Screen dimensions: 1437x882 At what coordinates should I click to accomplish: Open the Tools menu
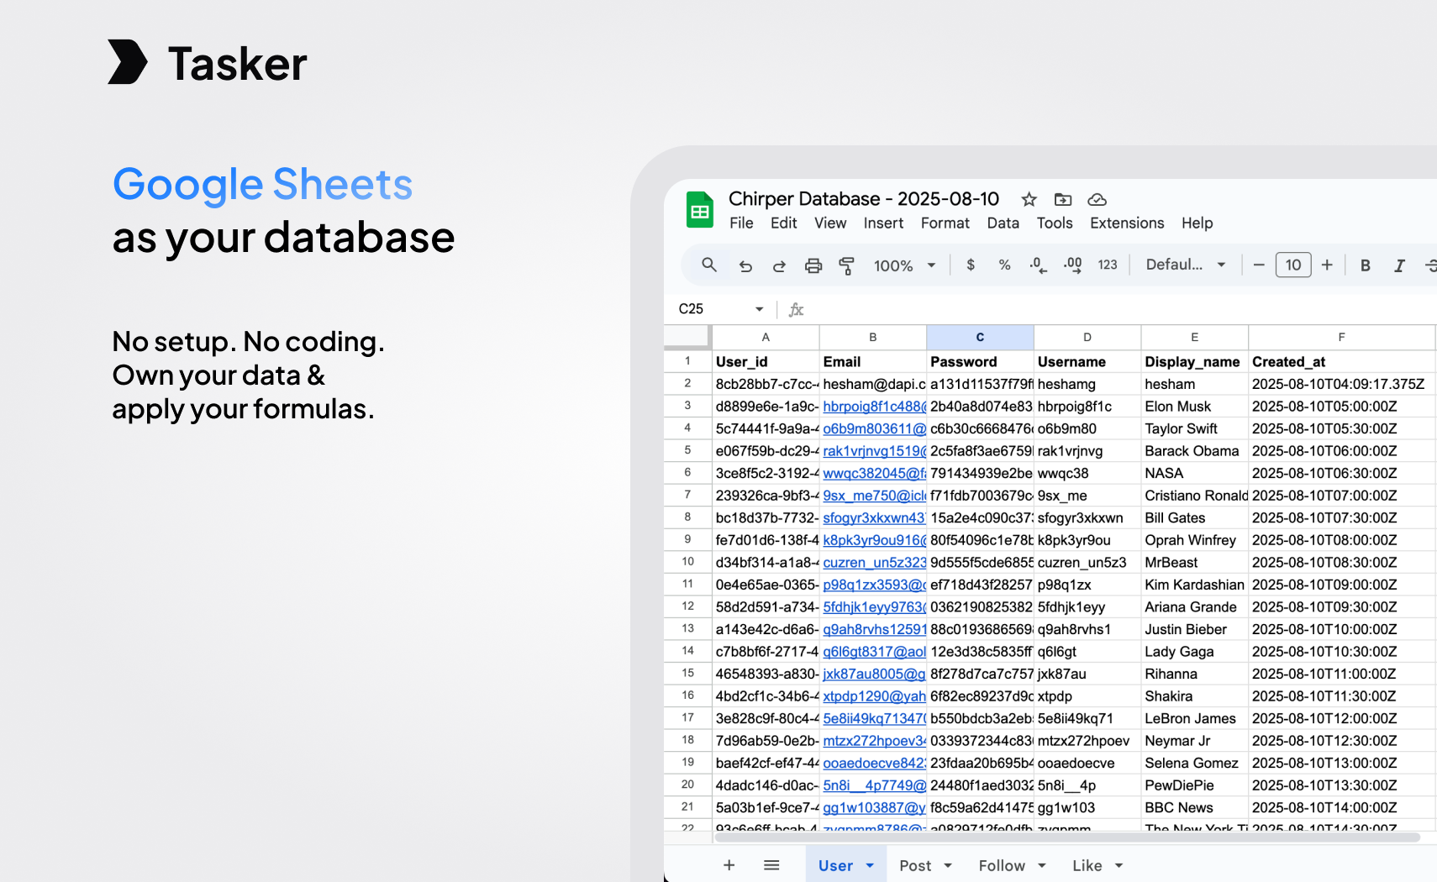1055,223
